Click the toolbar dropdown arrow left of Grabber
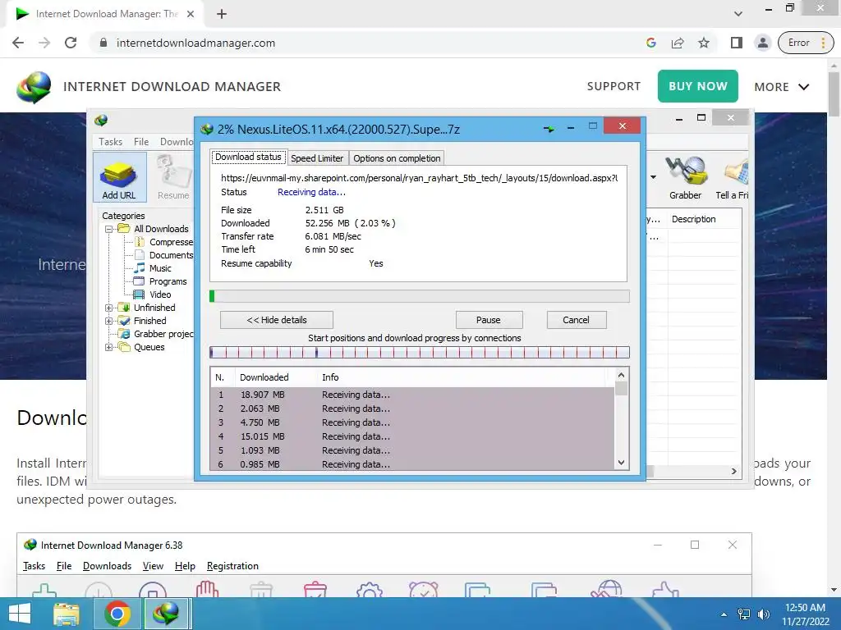Viewport: 841px width, 630px height. coord(653,177)
